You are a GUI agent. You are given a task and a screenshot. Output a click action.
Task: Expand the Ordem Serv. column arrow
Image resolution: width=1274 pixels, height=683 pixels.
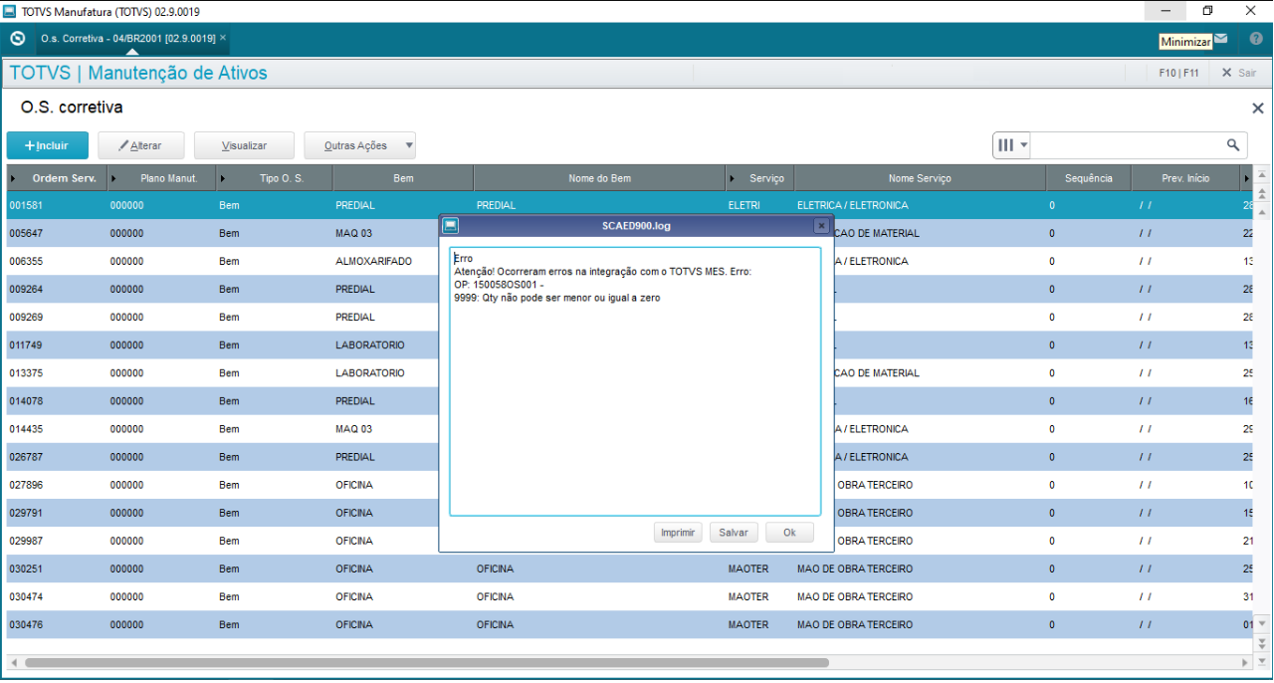pyautogui.click(x=13, y=178)
